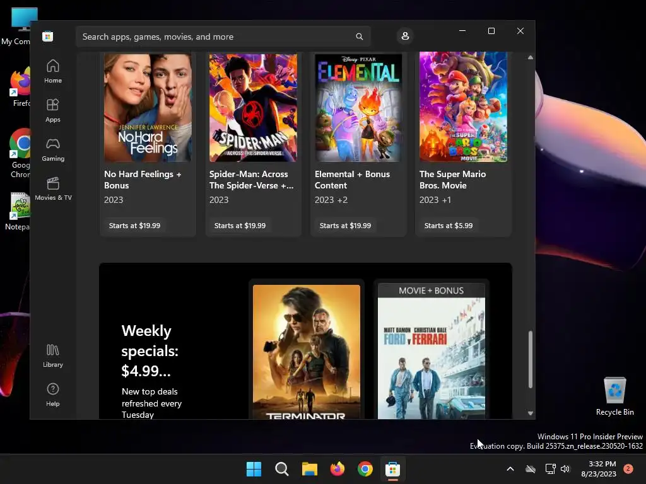Open The Super Mario Bros. Movie poster
This screenshot has height=484, width=646.
[x=463, y=107]
